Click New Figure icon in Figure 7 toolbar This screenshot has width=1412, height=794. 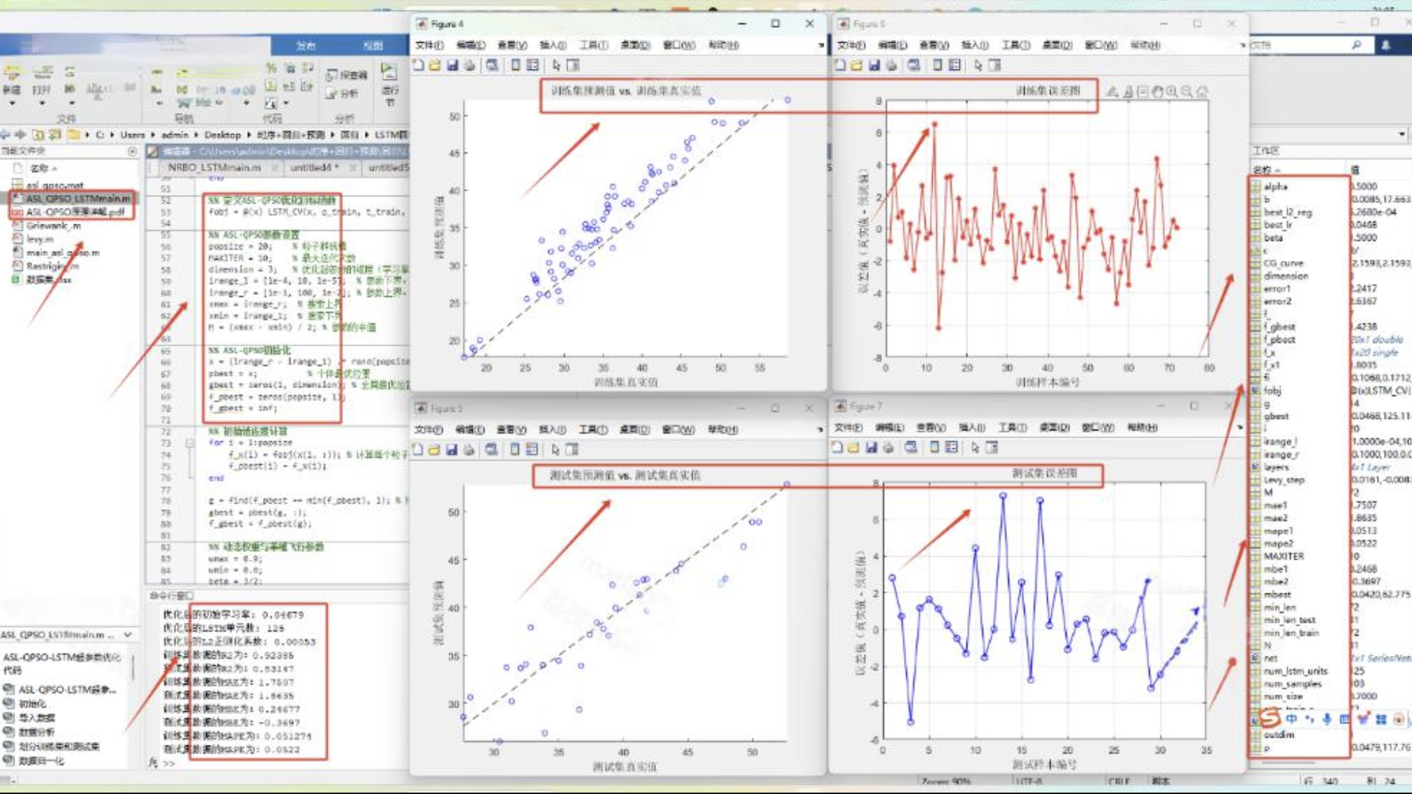pos(837,448)
